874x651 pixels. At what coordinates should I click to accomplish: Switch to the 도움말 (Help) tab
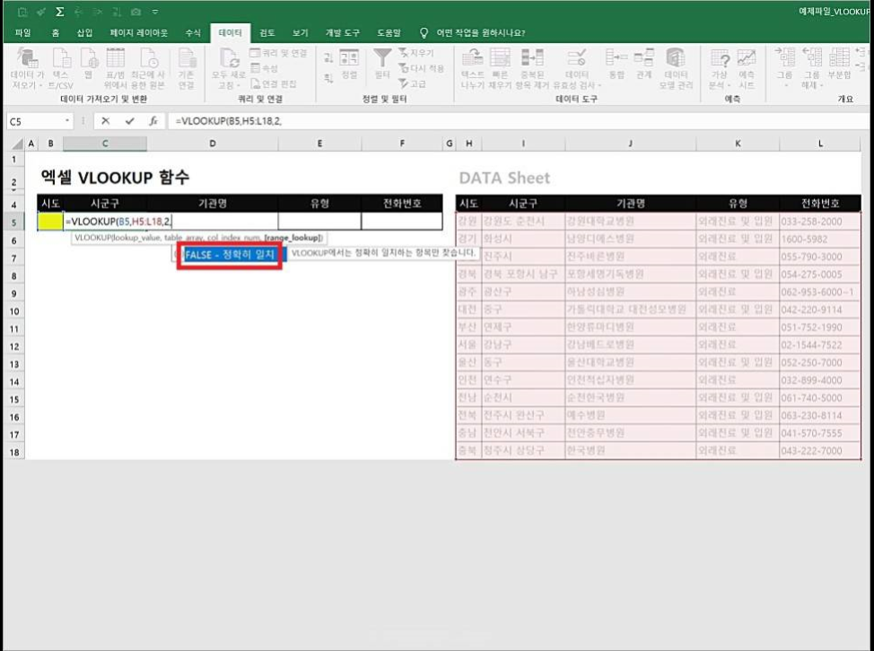coord(389,33)
